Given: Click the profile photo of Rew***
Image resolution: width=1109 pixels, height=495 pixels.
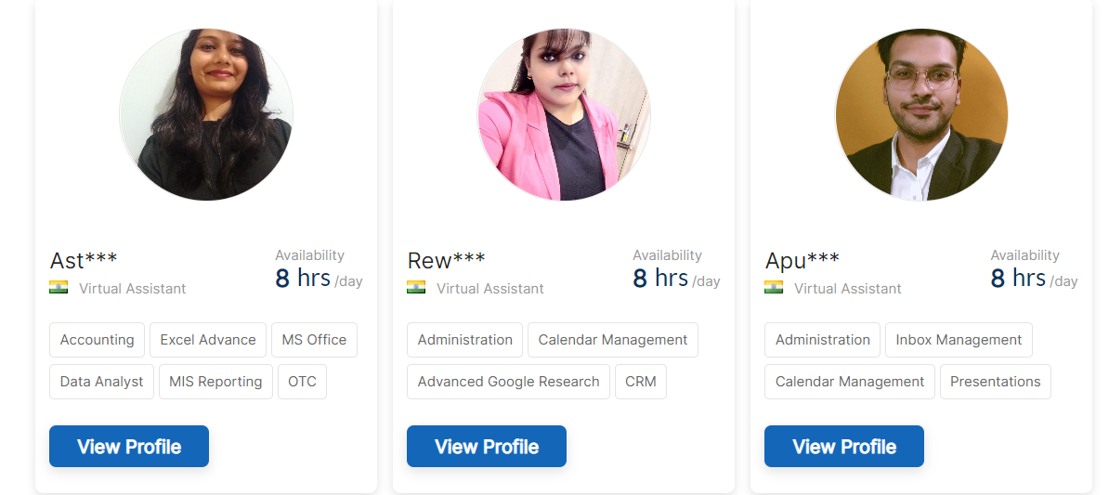Looking at the screenshot, I should (x=564, y=114).
